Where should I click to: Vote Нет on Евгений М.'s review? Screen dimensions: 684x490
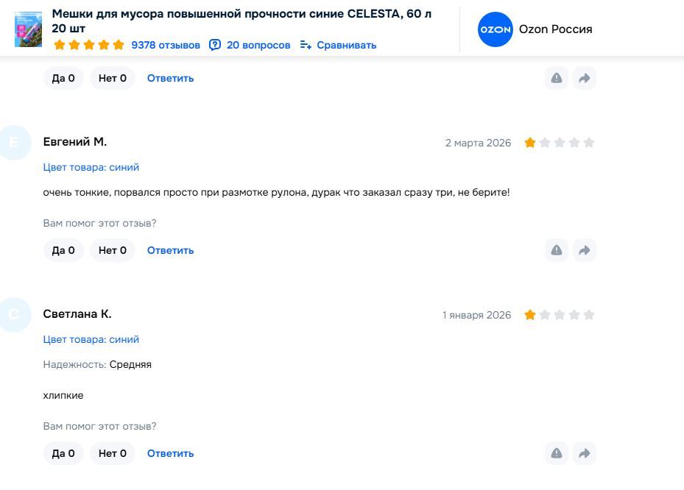[x=113, y=250]
